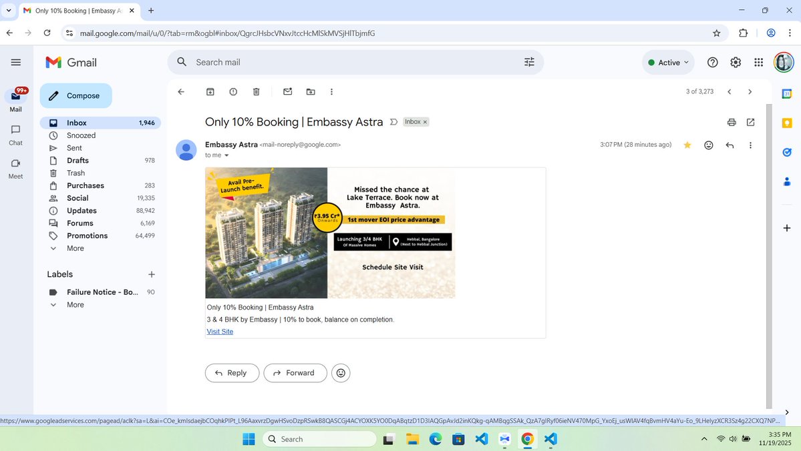The image size is (801, 451).
Task: Delete the email
Action: pyautogui.click(x=256, y=91)
